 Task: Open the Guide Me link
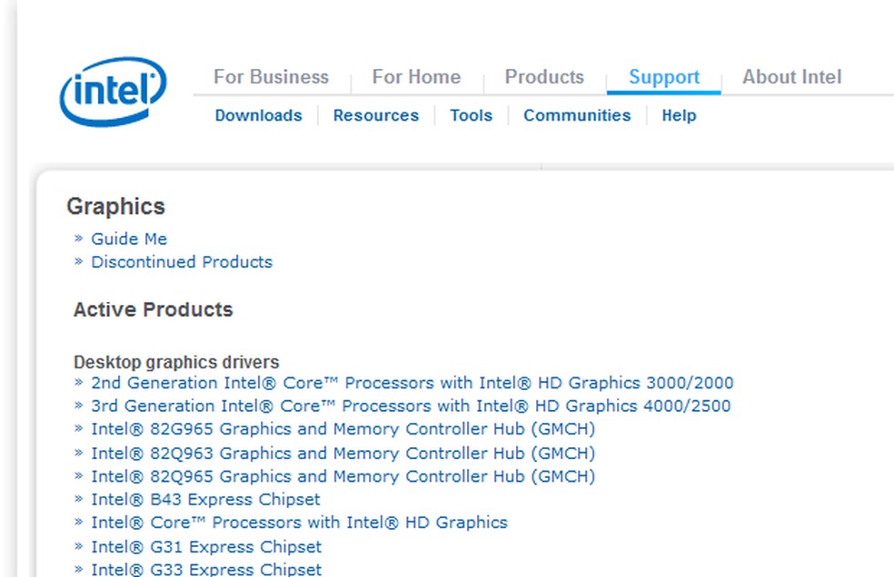129,239
